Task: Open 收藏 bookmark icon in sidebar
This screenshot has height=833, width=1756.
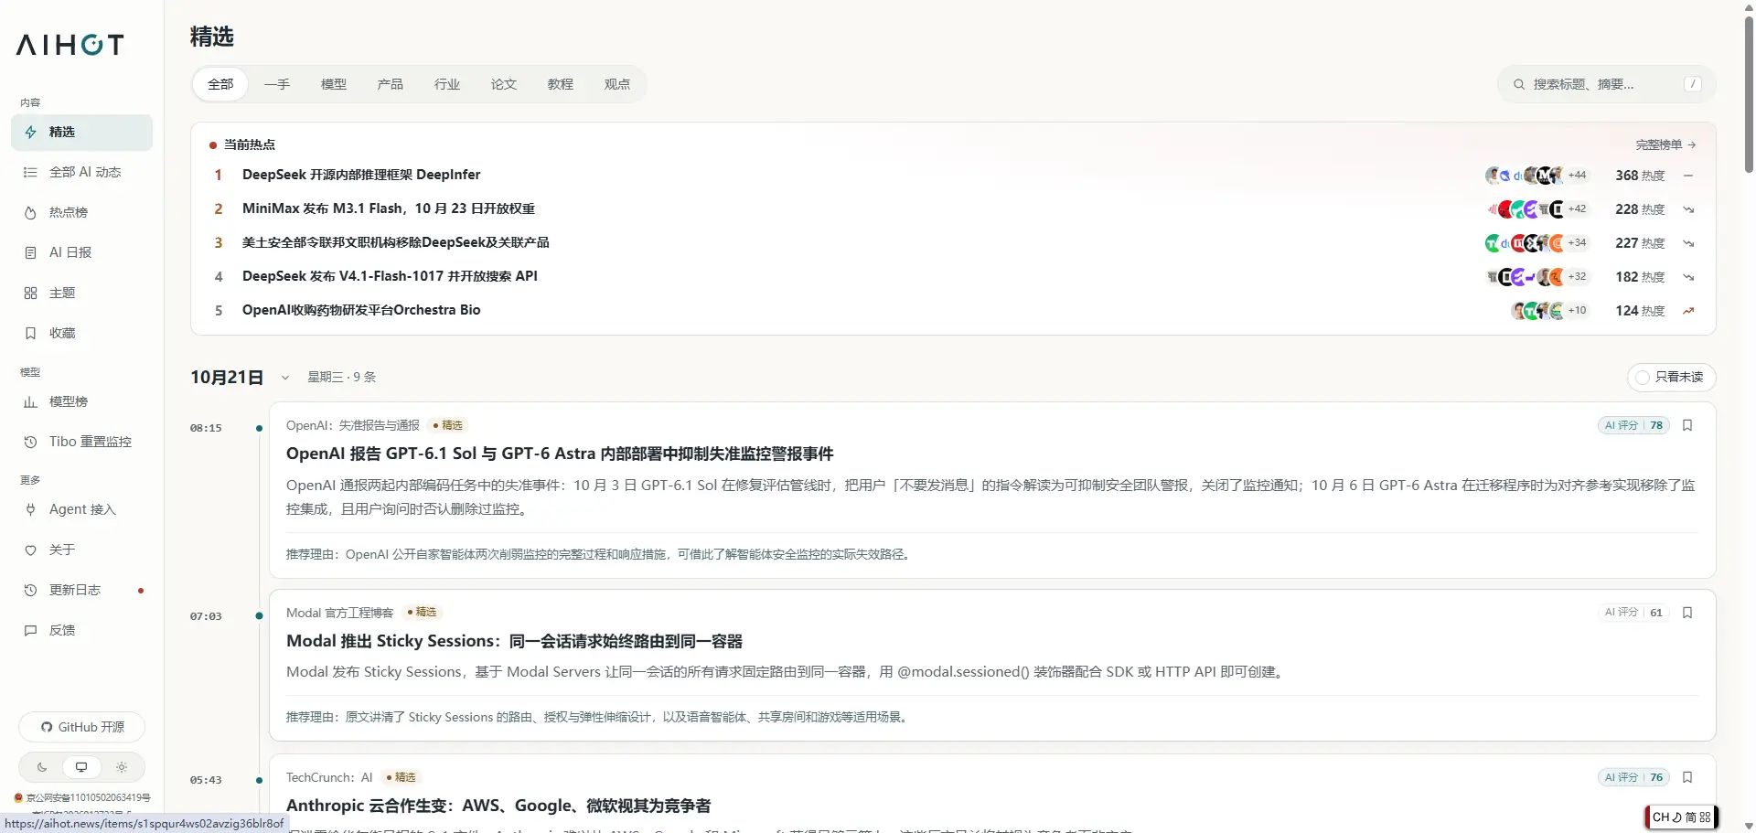Action: pyautogui.click(x=30, y=333)
